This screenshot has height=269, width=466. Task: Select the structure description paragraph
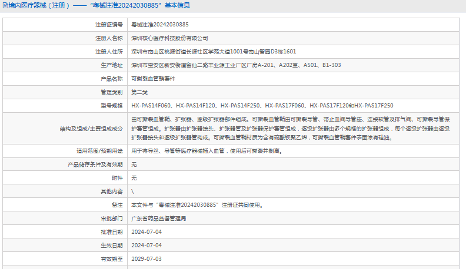click(x=291, y=129)
